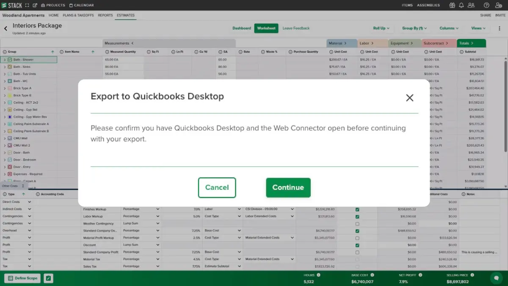Switch to the ESTIMATES tab
Viewport: 508px width, 286px height.
coord(126,15)
